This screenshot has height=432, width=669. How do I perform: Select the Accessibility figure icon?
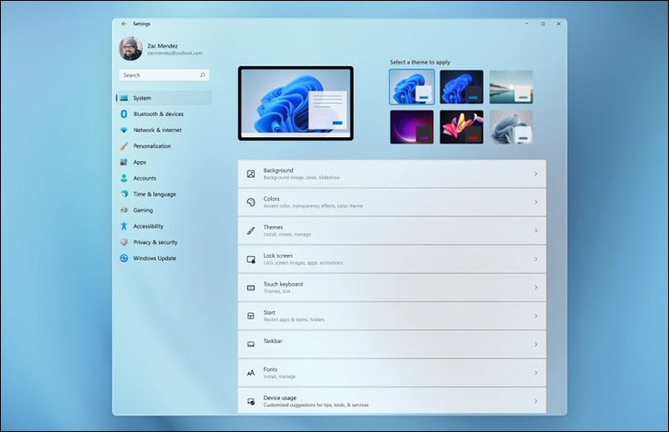(124, 226)
